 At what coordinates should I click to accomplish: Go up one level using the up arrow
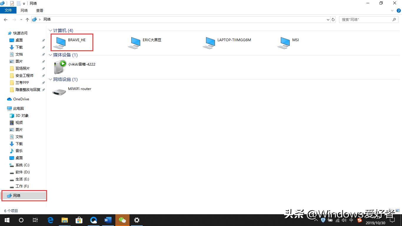tap(27, 19)
